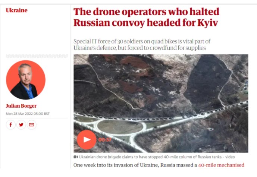This screenshot has height=177, width=257.
Task: Play the Russian convoy video
Action: tap(87, 140)
